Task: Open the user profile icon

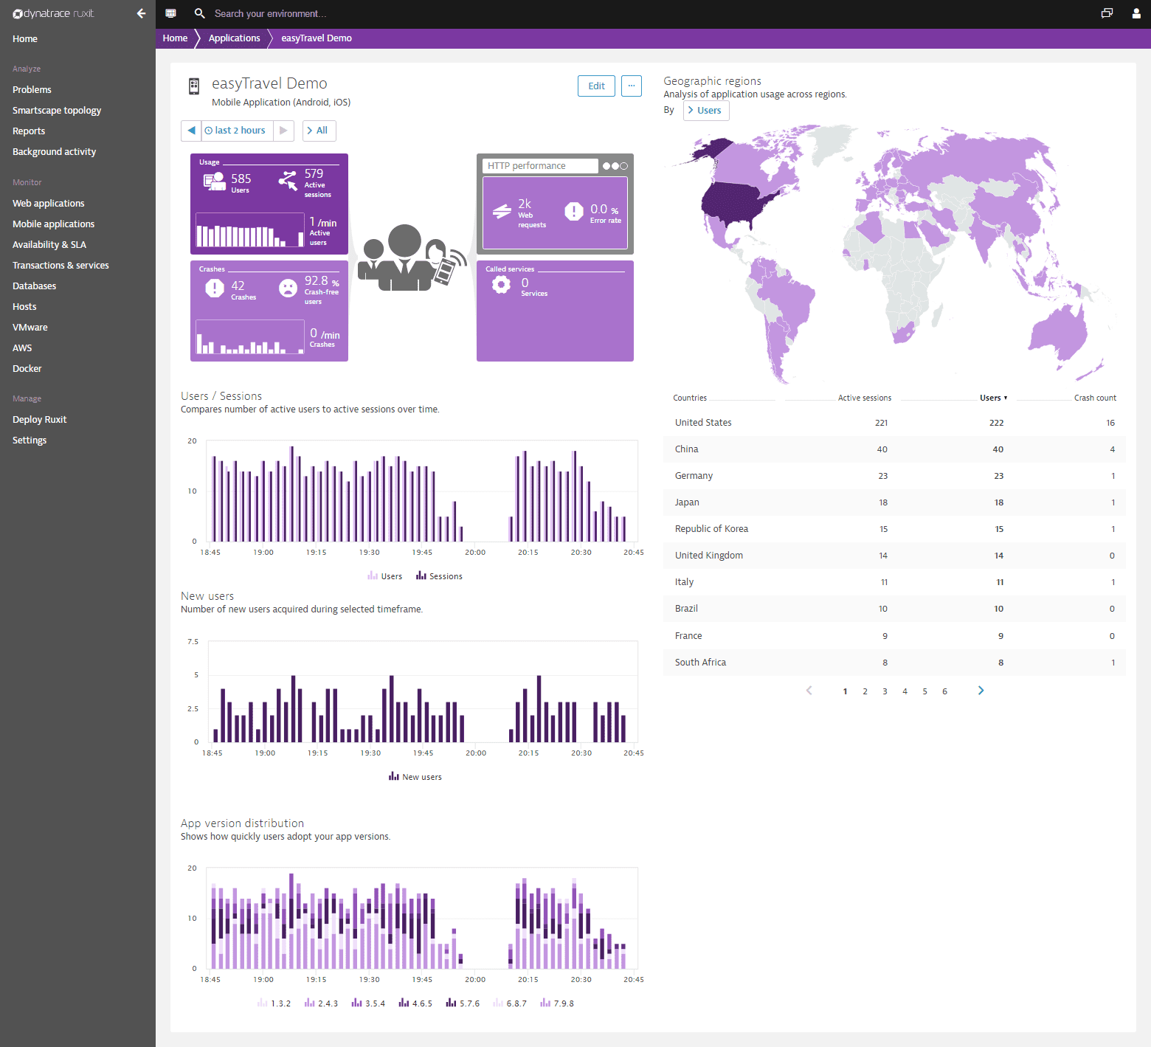Action: 1136,13
